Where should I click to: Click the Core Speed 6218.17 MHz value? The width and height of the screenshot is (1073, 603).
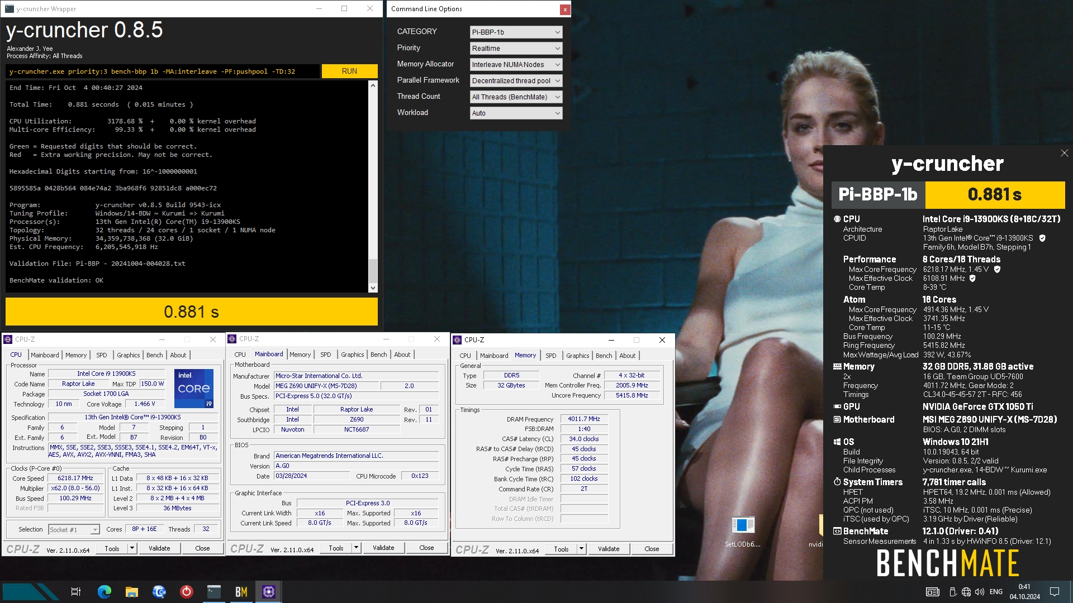click(x=75, y=478)
